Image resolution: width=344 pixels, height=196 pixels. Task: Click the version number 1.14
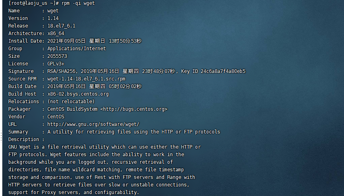tap(53, 18)
